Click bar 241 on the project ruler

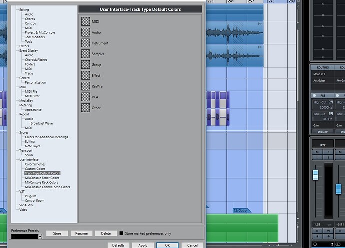tap(231, 1)
